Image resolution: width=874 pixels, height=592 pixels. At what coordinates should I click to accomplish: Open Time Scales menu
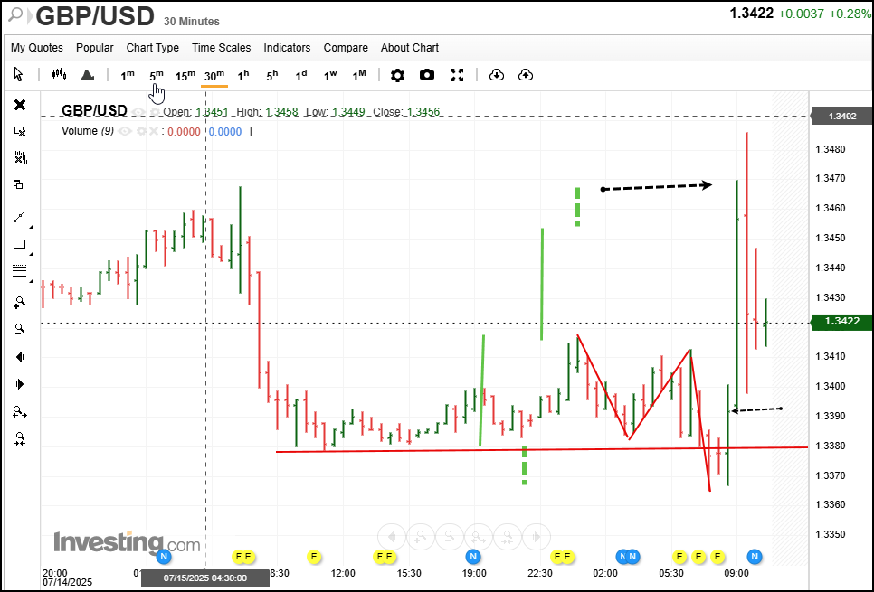[x=222, y=48]
